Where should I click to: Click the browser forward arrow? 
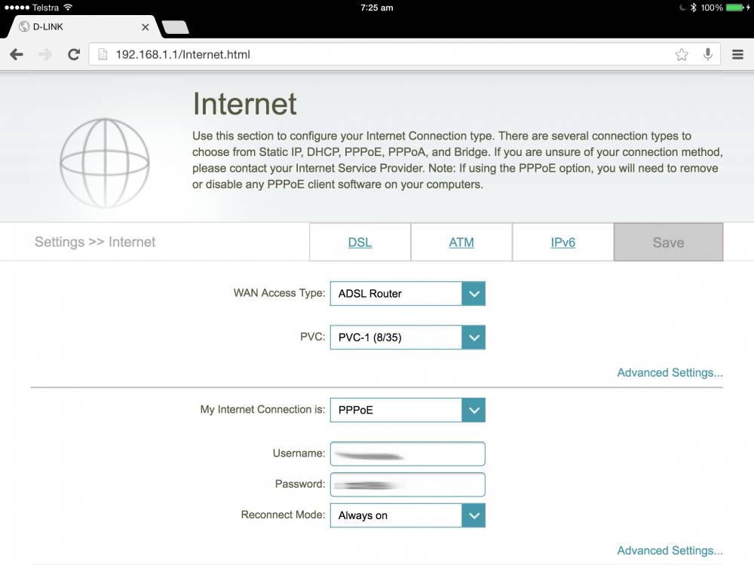[x=45, y=54]
